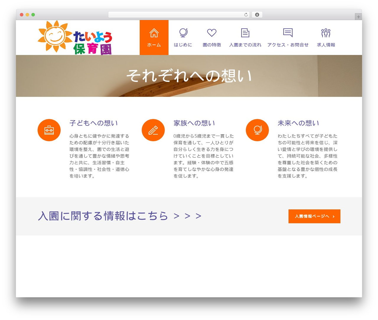Click the speech bubble icon above アクセス・お問合せ
The image size is (378, 320).
click(288, 32)
